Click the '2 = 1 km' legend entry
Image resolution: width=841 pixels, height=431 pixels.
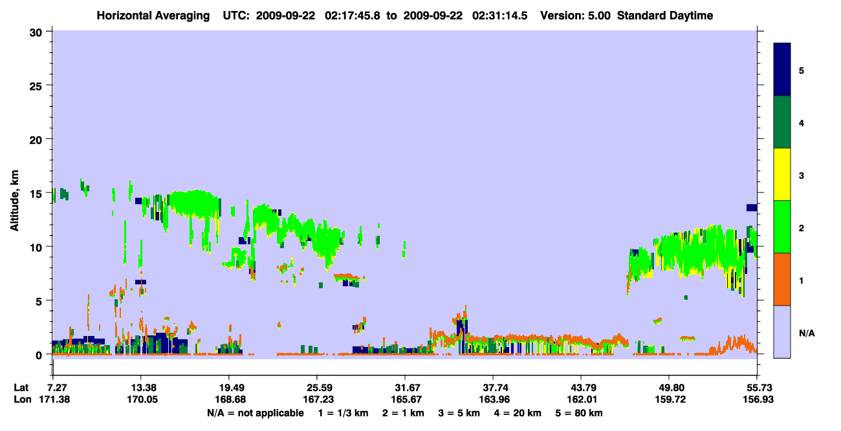point(403,412)
